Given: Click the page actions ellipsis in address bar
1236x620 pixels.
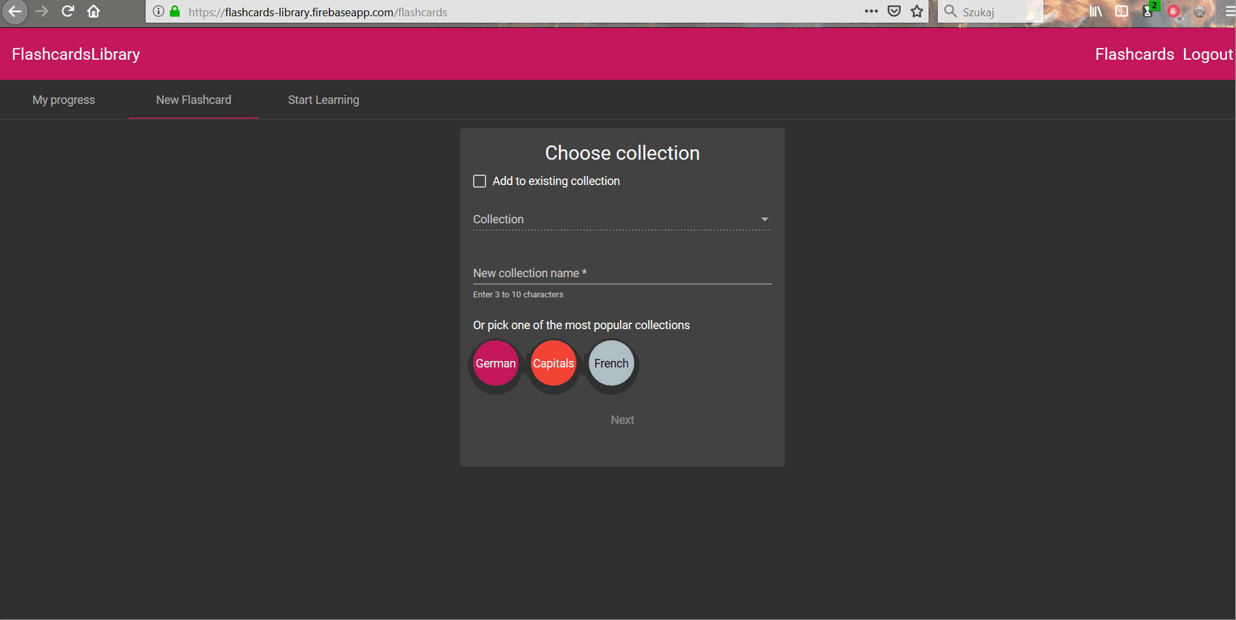Looking at the screenshot, I should (871, 11).
